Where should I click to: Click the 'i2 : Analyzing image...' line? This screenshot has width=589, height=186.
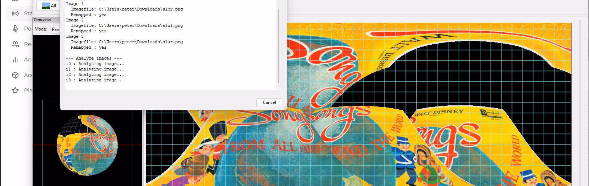pyautogui.click(x=95, y=74)
